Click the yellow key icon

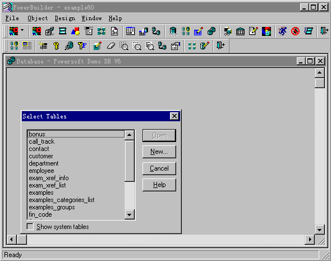pos(56,45)
